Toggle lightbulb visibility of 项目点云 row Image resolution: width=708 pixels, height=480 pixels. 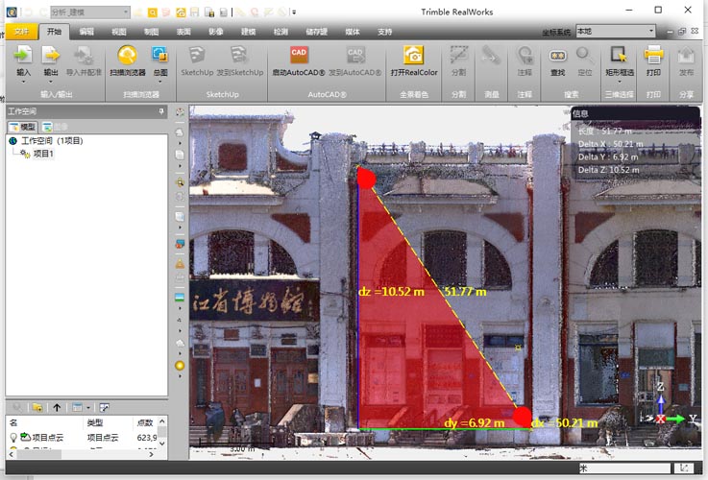13,437
